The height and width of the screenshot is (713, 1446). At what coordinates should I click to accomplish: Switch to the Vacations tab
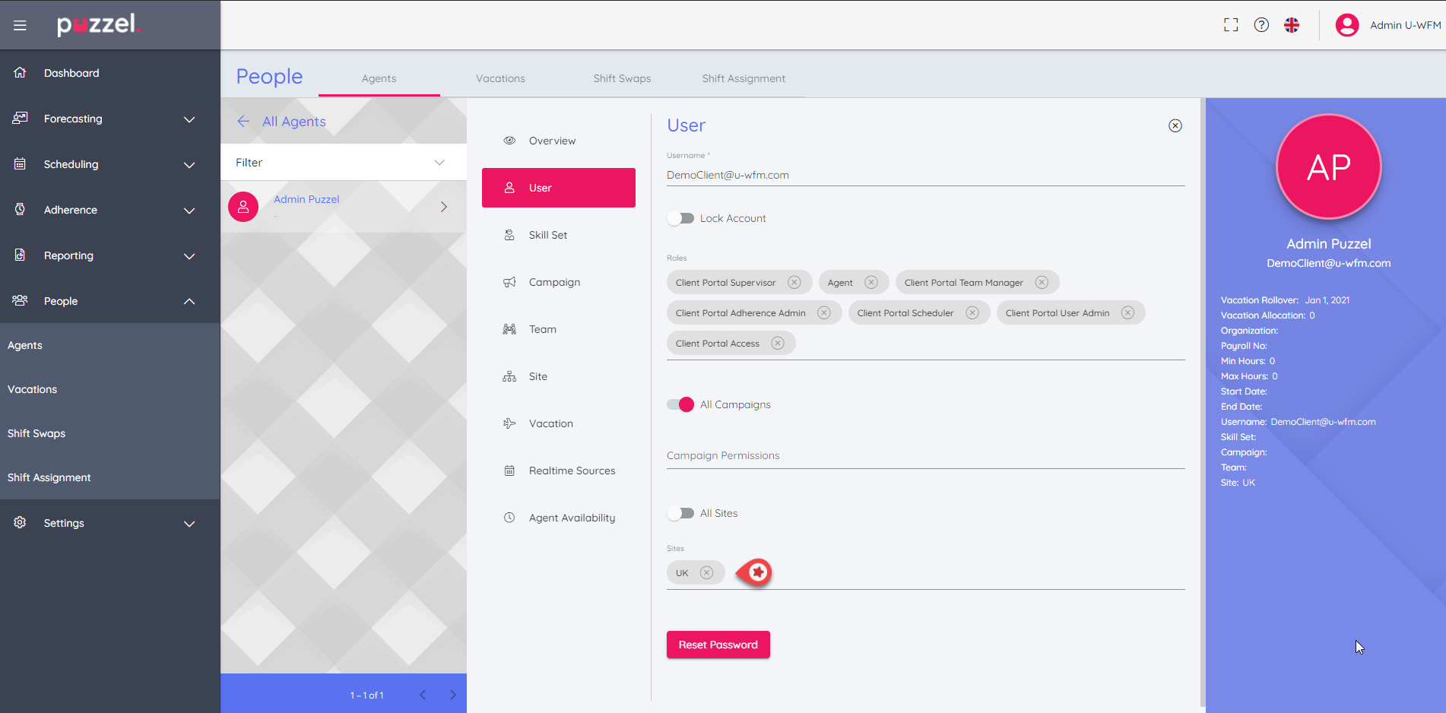[x=500, y=78]
